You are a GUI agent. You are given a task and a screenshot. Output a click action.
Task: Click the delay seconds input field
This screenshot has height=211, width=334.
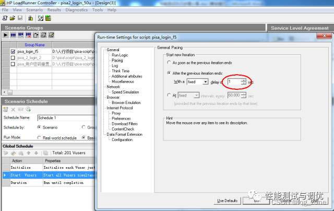coord(234,82)
